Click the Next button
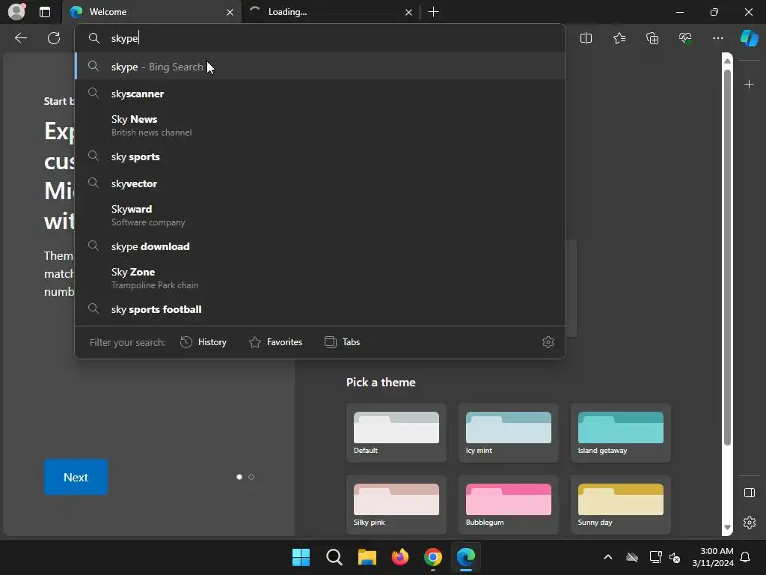The height and width of the screenshot is (575, 766). coord(76,477)
